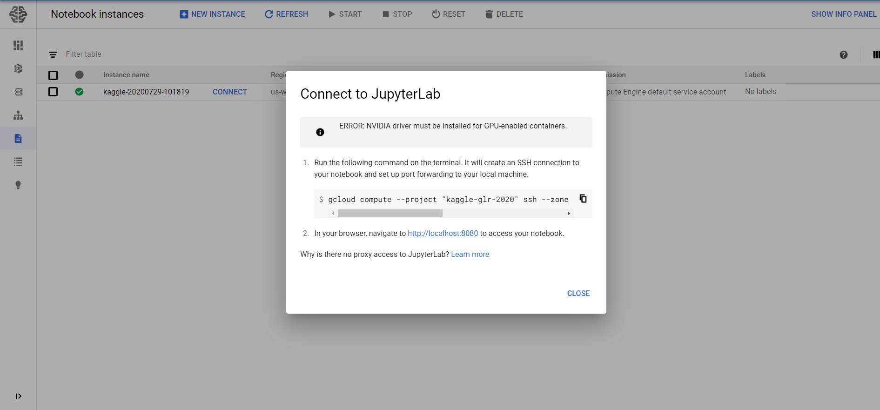Open the Jobs list icon in the sidebar

coord(18,161)
